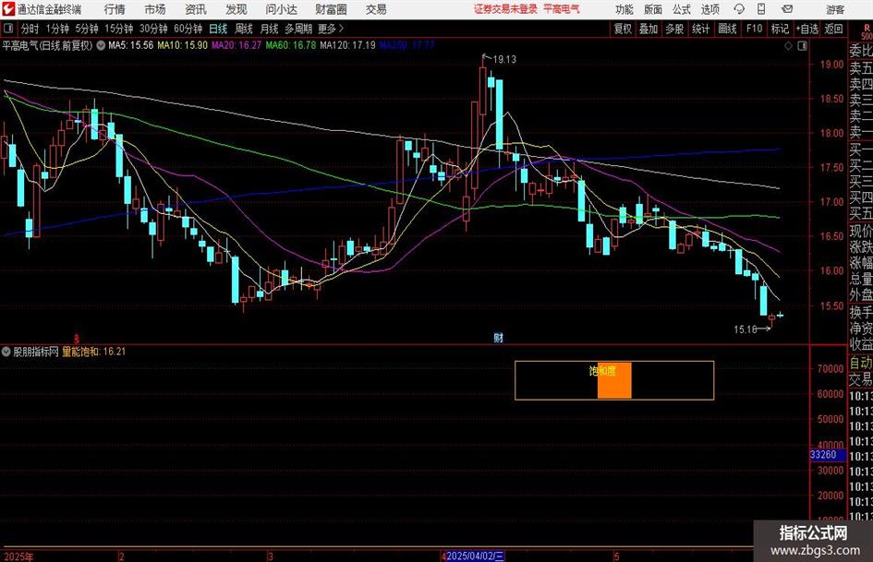The image size is (873, 562).
Task: Click the 15.16 low price label
Action: (x=745, y=329)
